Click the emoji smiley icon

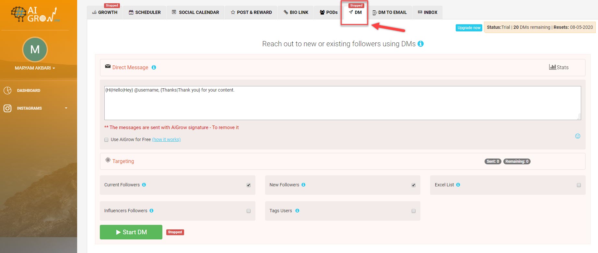point(577,136)
